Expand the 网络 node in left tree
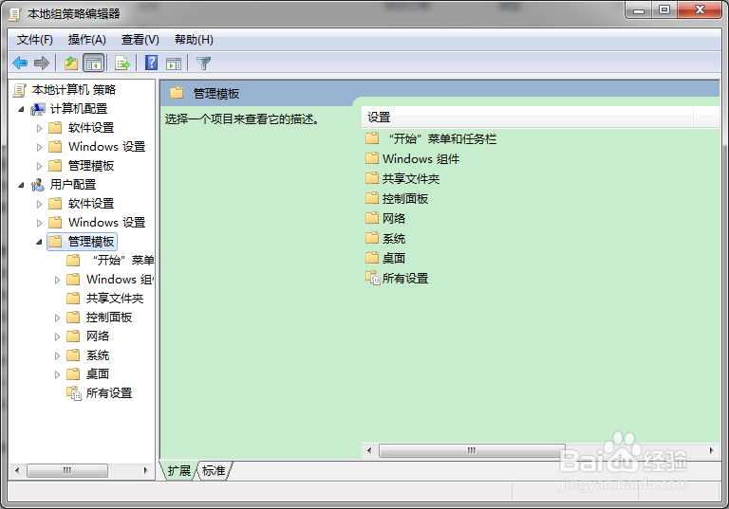 [x=57, y=337]
